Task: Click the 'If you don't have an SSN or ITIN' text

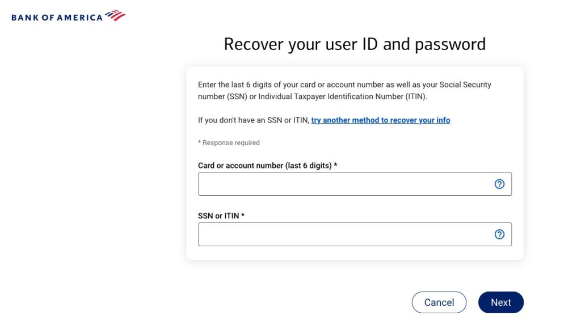Action: [254, 120]
